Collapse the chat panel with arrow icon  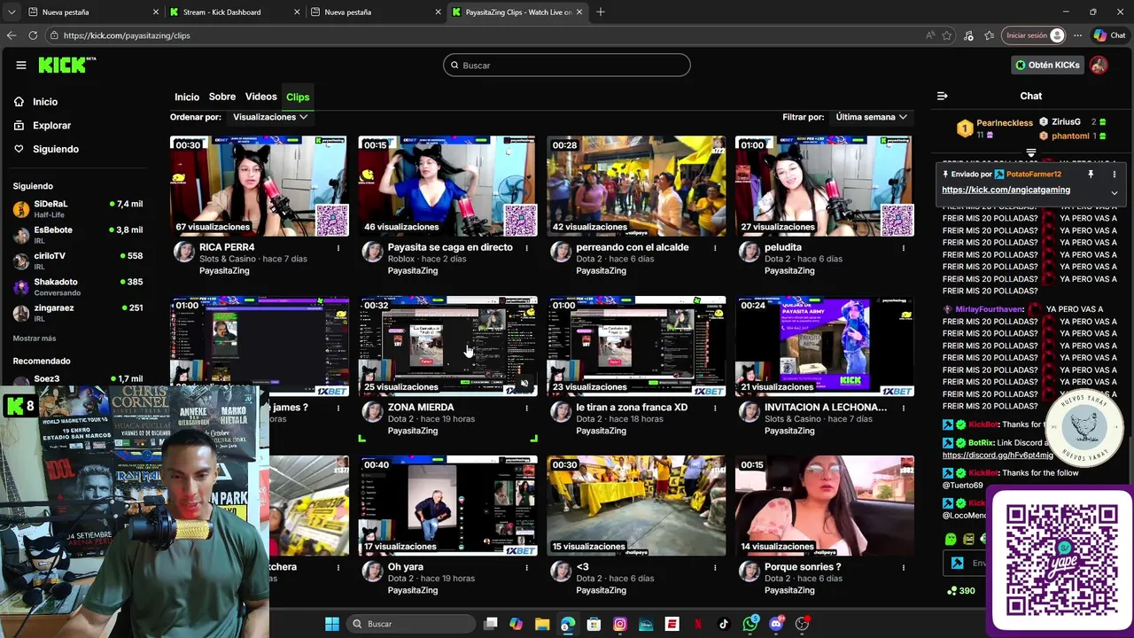[942, 96]
